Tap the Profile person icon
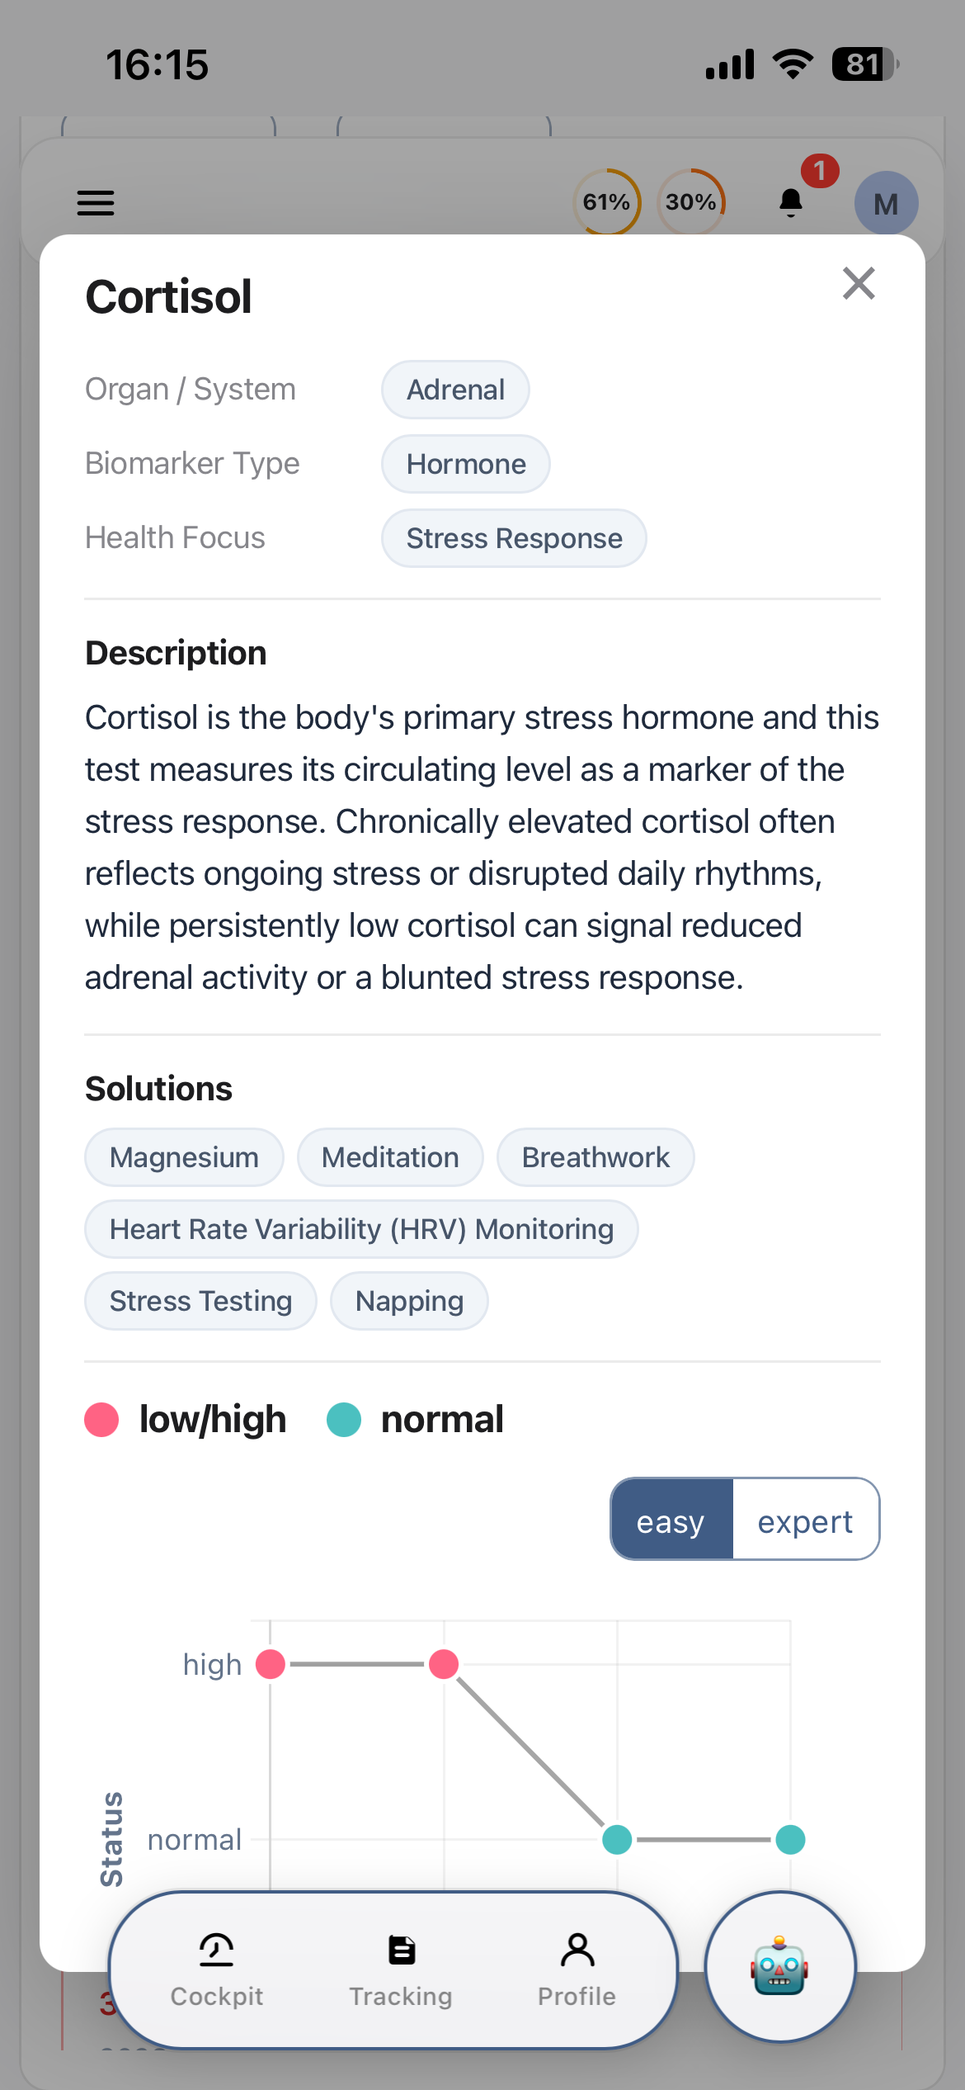 pos(577,1950)
